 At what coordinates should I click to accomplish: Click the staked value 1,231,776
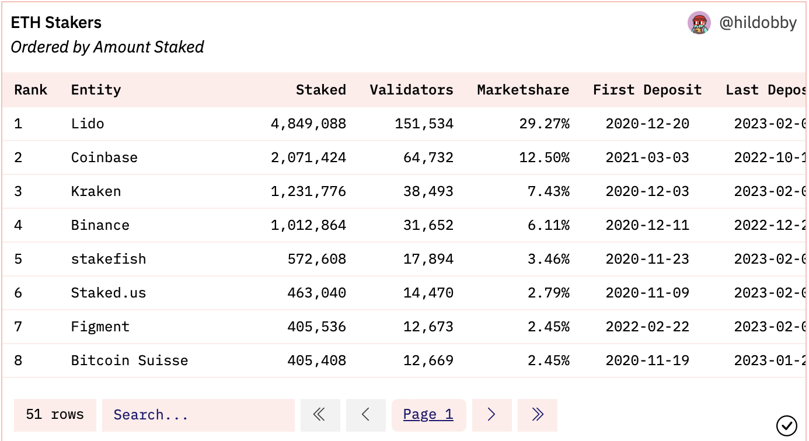pos(308,191)
